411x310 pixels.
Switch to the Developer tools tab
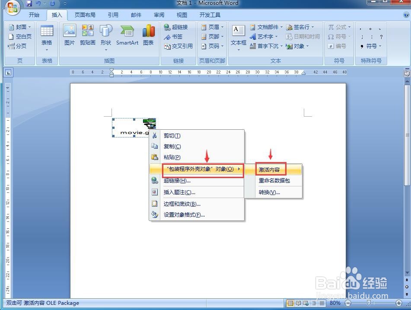210,15
